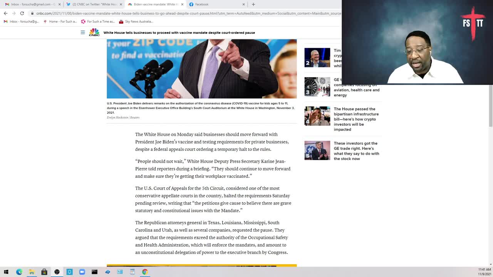Close the CNBC on Twitter tab
493x277 pixels.
[x=121, y=4]
